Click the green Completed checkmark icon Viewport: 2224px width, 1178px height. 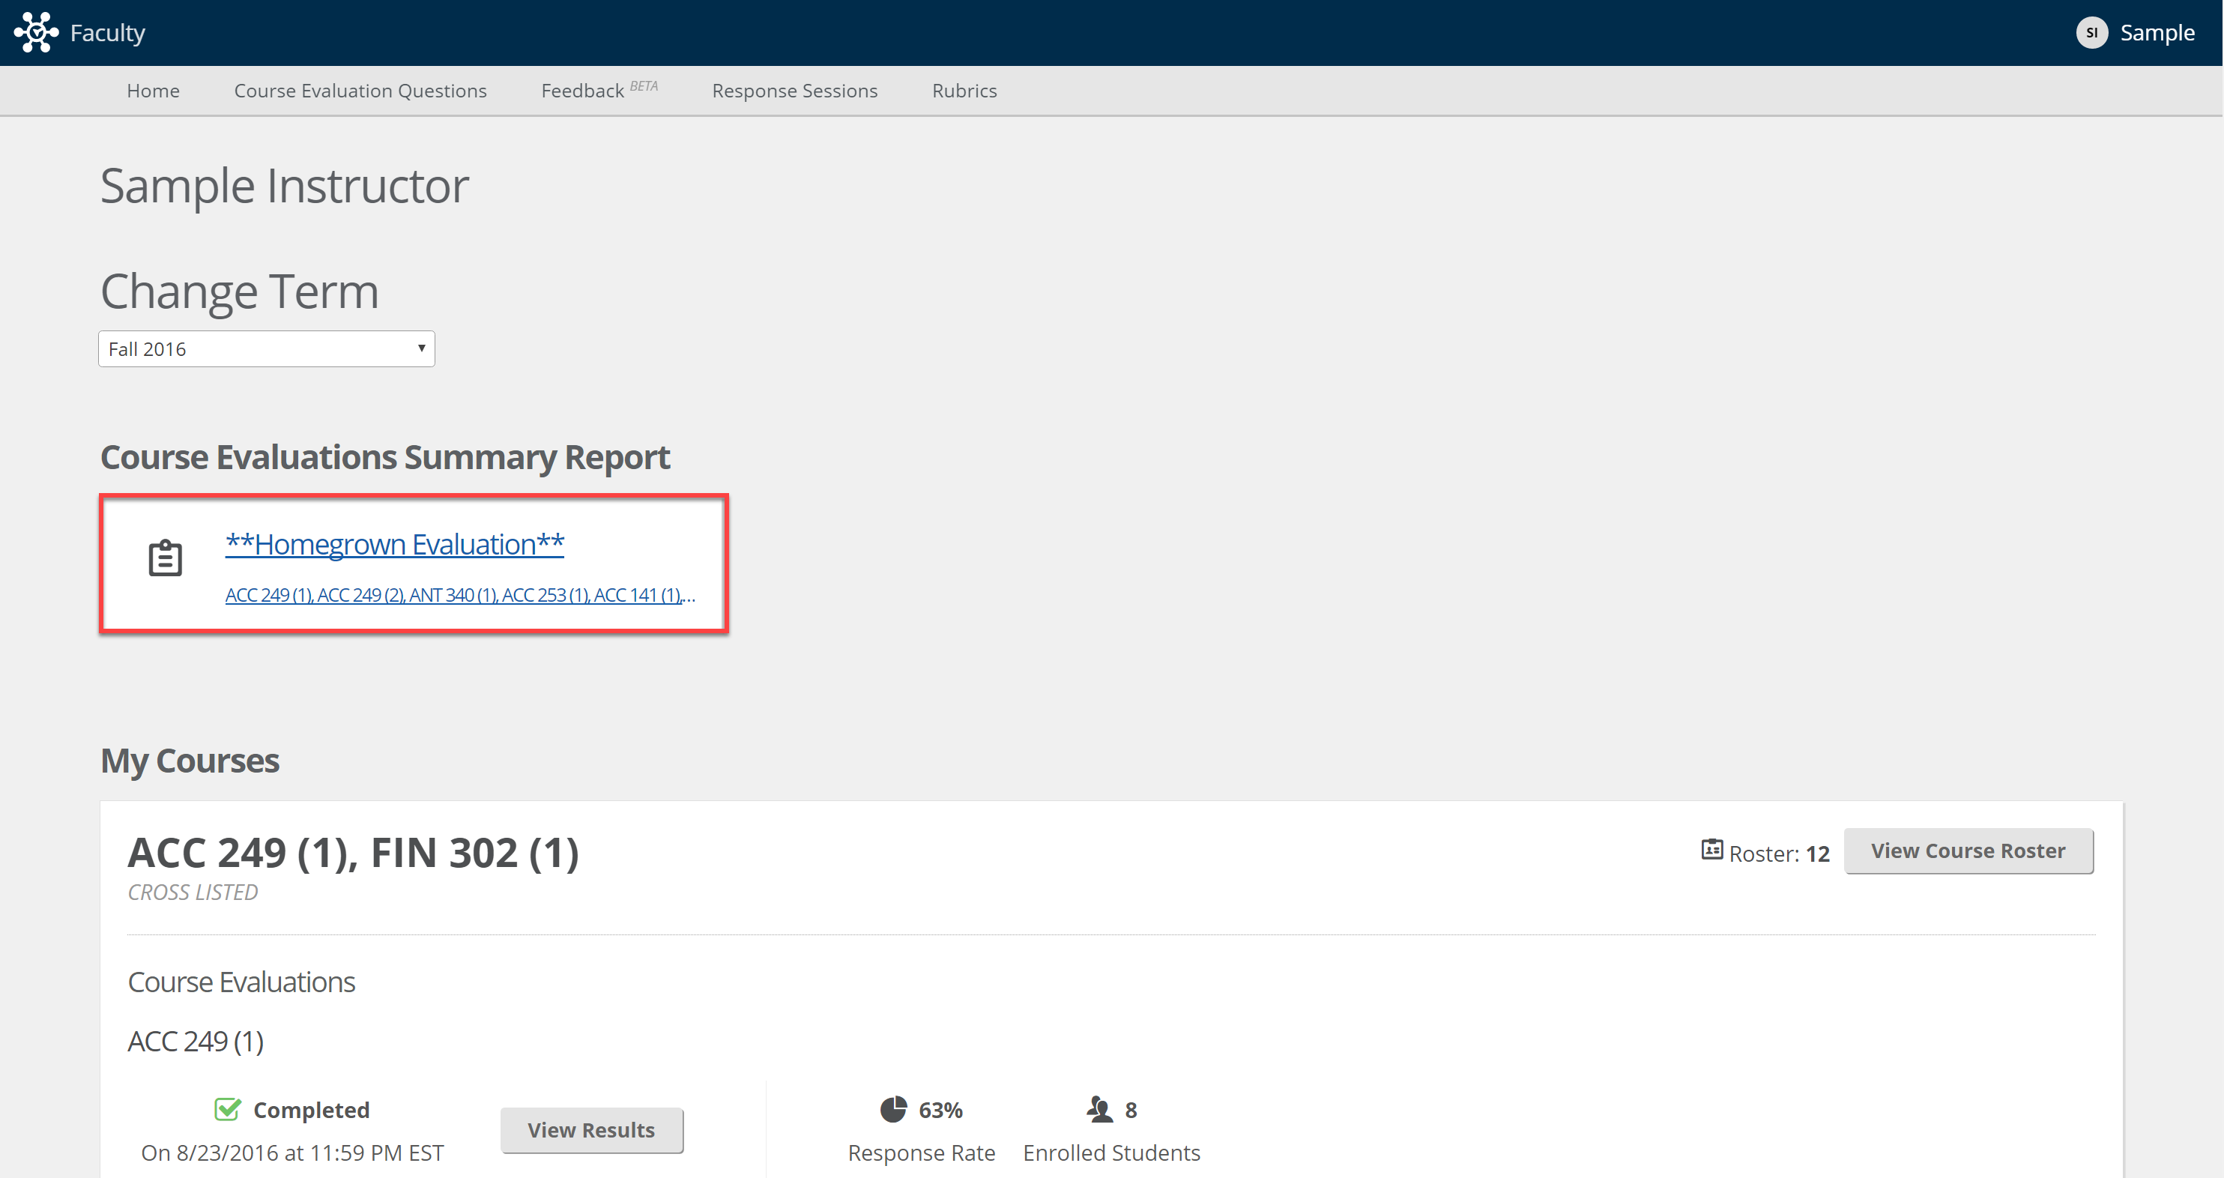[x=227, y=1109]
